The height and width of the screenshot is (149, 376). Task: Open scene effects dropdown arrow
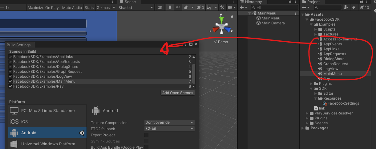pyautogui.click(x=192, y=7)
